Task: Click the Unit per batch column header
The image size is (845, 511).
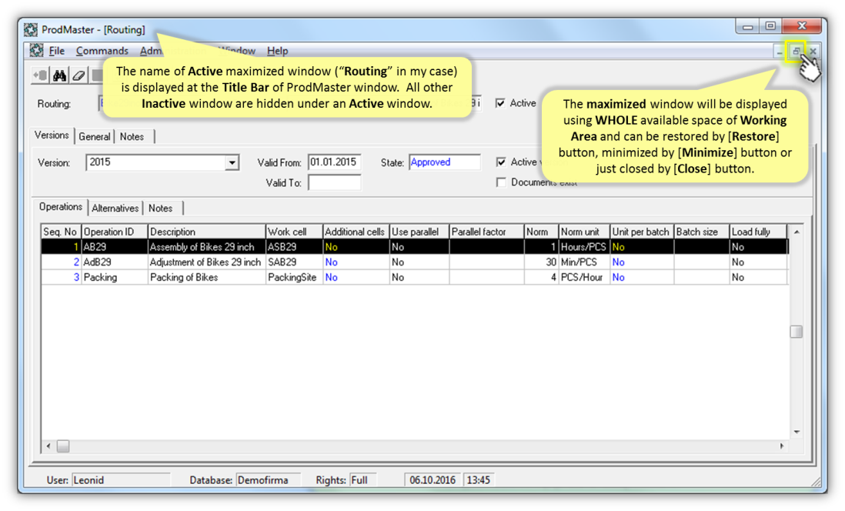Action: coord(641,232)
